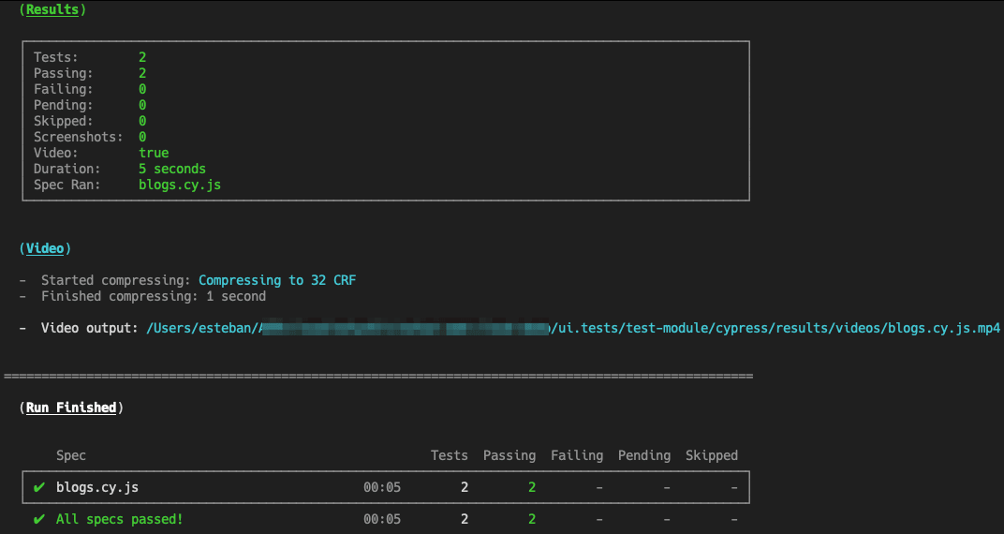
Task: Click the Spec Ran value blogs.cy.js
Action: pos(180,185)
